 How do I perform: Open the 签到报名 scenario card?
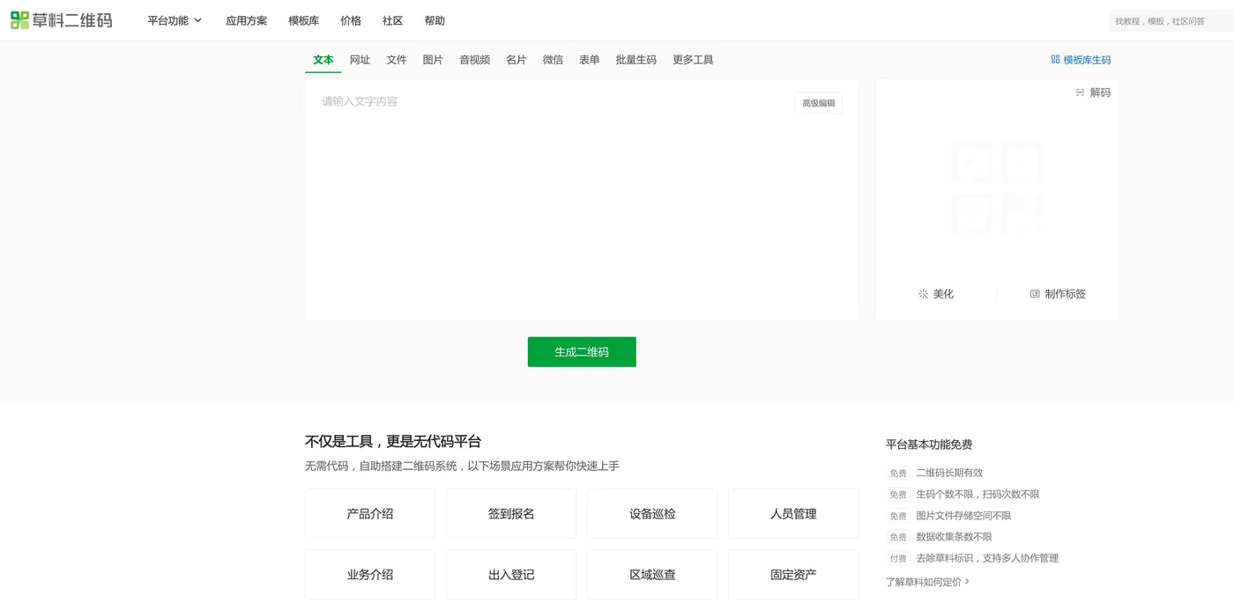pos(511,514)
